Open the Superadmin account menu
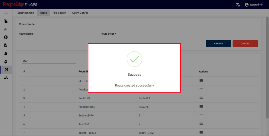Viewport: 269px width, 136px height. [254, 5]
